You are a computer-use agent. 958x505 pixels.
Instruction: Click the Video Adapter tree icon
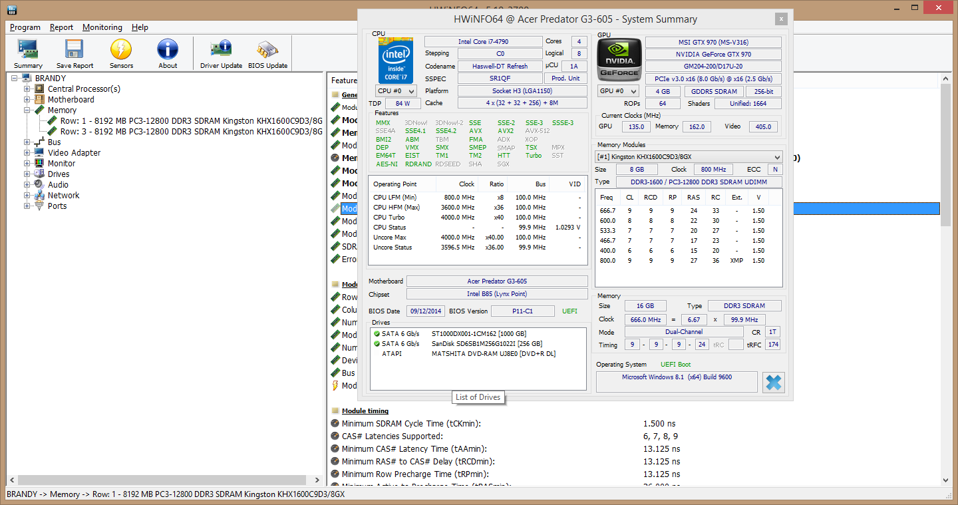pyautogui.click(x=40, y=153)
